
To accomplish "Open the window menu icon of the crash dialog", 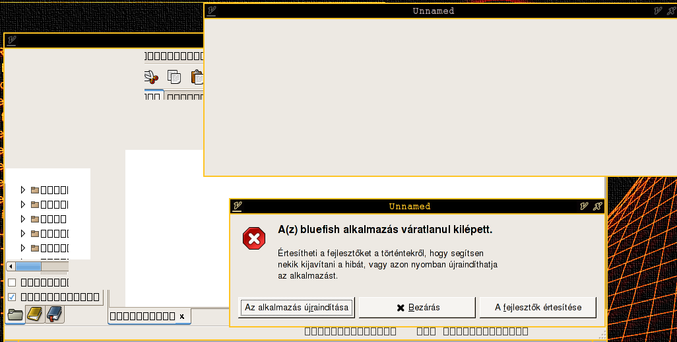I will pyautogui.click(x=237, y=206).
